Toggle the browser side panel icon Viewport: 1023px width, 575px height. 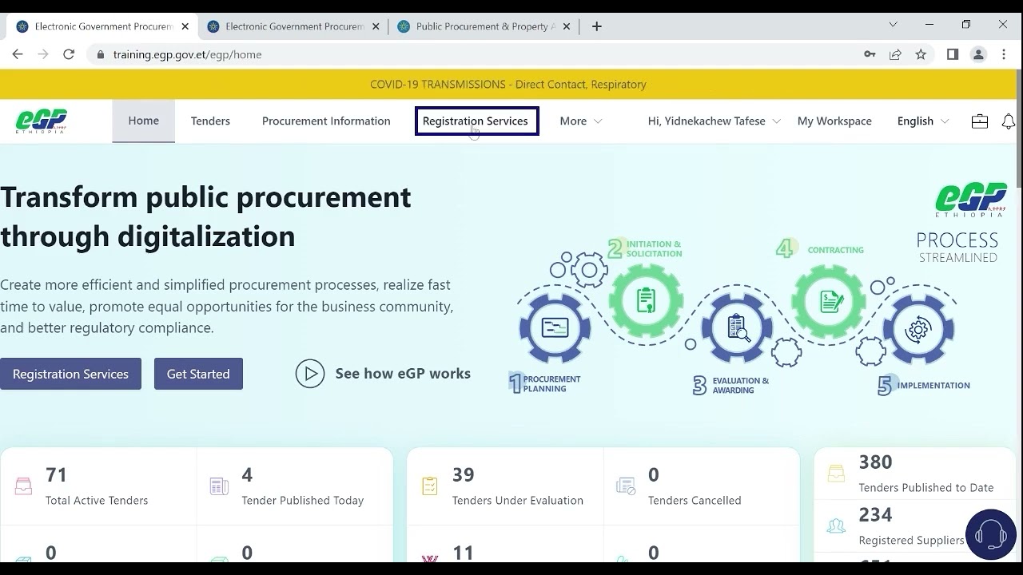953,54
